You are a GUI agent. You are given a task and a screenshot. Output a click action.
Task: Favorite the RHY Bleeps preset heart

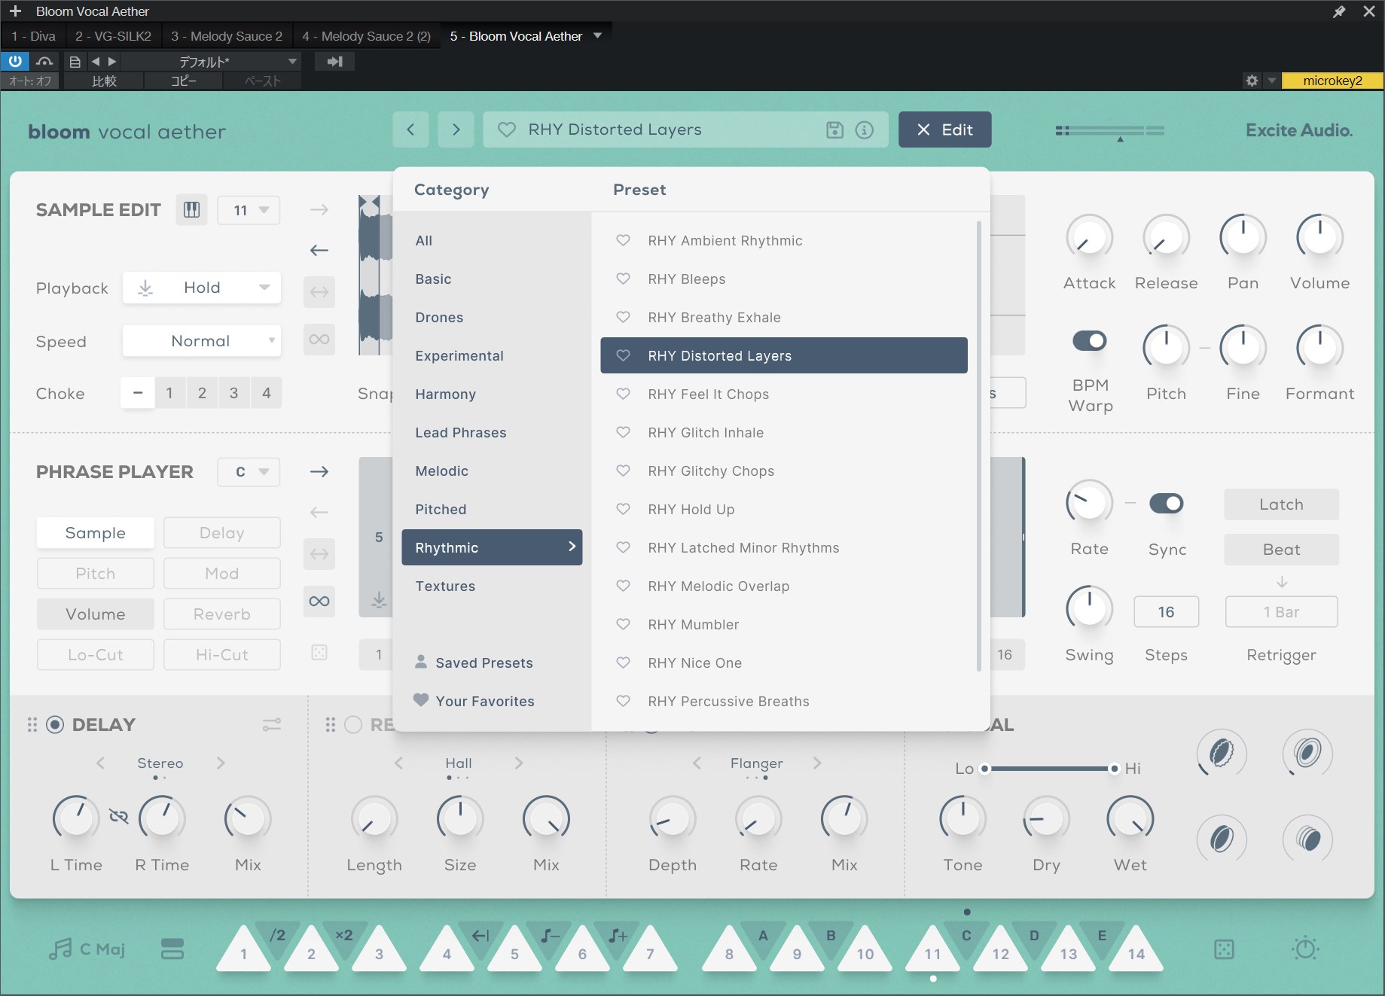coord(623,279)
